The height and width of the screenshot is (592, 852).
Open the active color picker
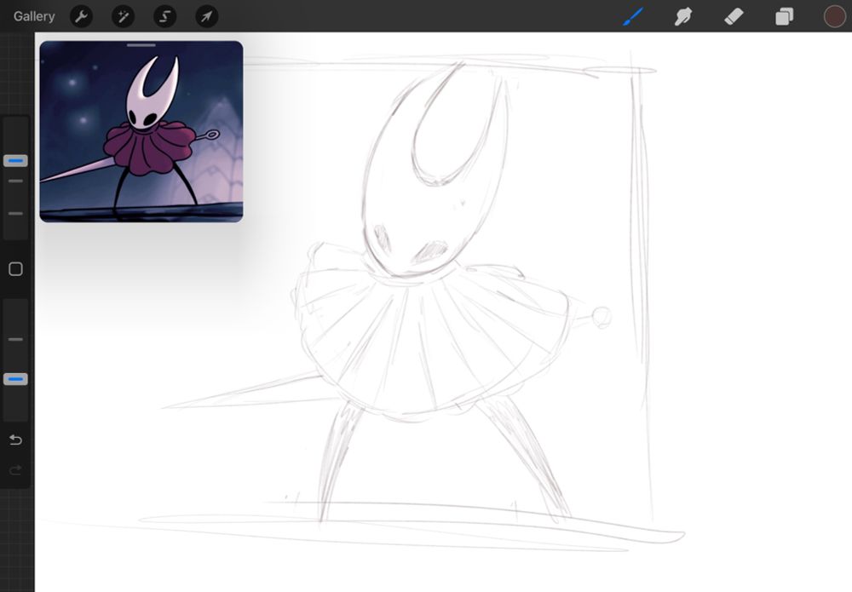click(x=835, y=16)
